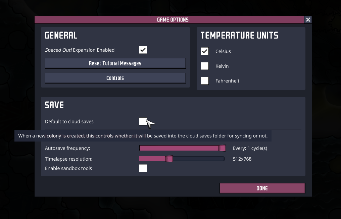
Task: Click the 512x768 resolution value text
Action: (x=242, y=159)
